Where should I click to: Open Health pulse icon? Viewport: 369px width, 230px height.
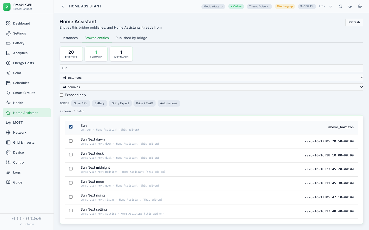(8, 103)
